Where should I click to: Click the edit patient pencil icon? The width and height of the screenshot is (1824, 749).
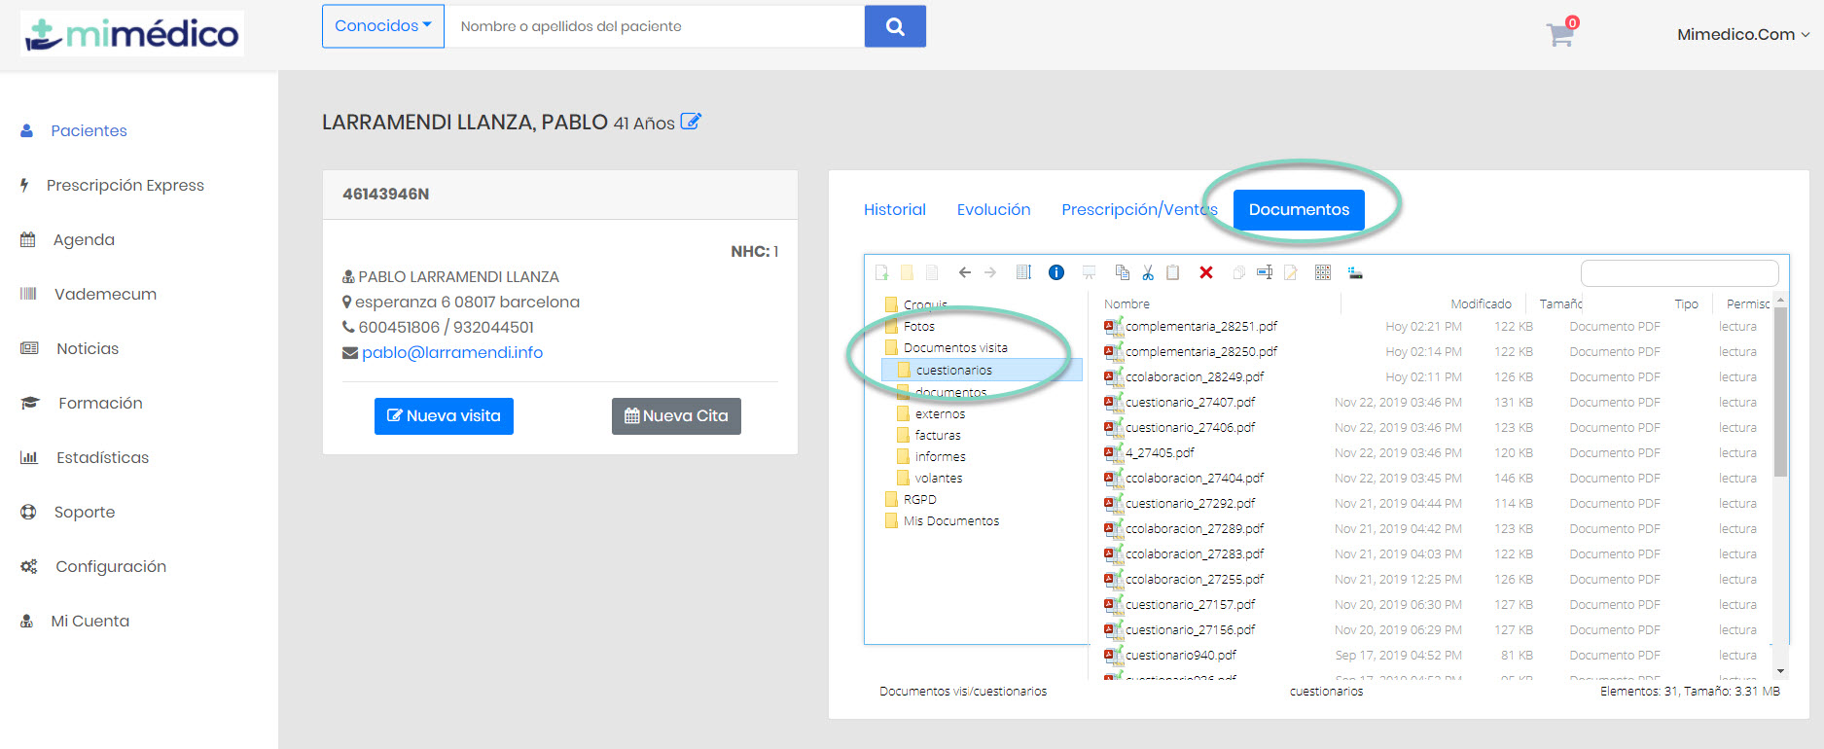691,122
